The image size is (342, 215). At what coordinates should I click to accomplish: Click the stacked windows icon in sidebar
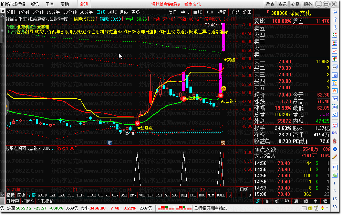(334, 67)
